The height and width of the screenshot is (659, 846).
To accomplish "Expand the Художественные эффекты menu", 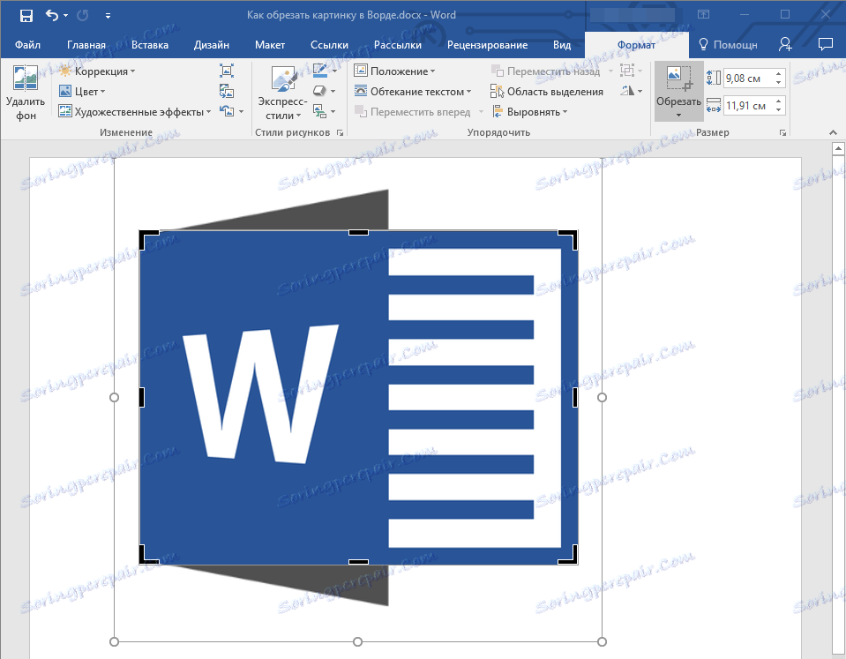I will point(135,112).
